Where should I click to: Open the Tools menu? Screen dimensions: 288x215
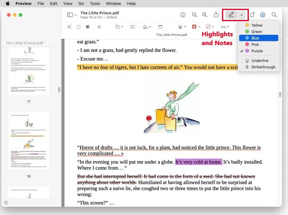tap(95, 4)
